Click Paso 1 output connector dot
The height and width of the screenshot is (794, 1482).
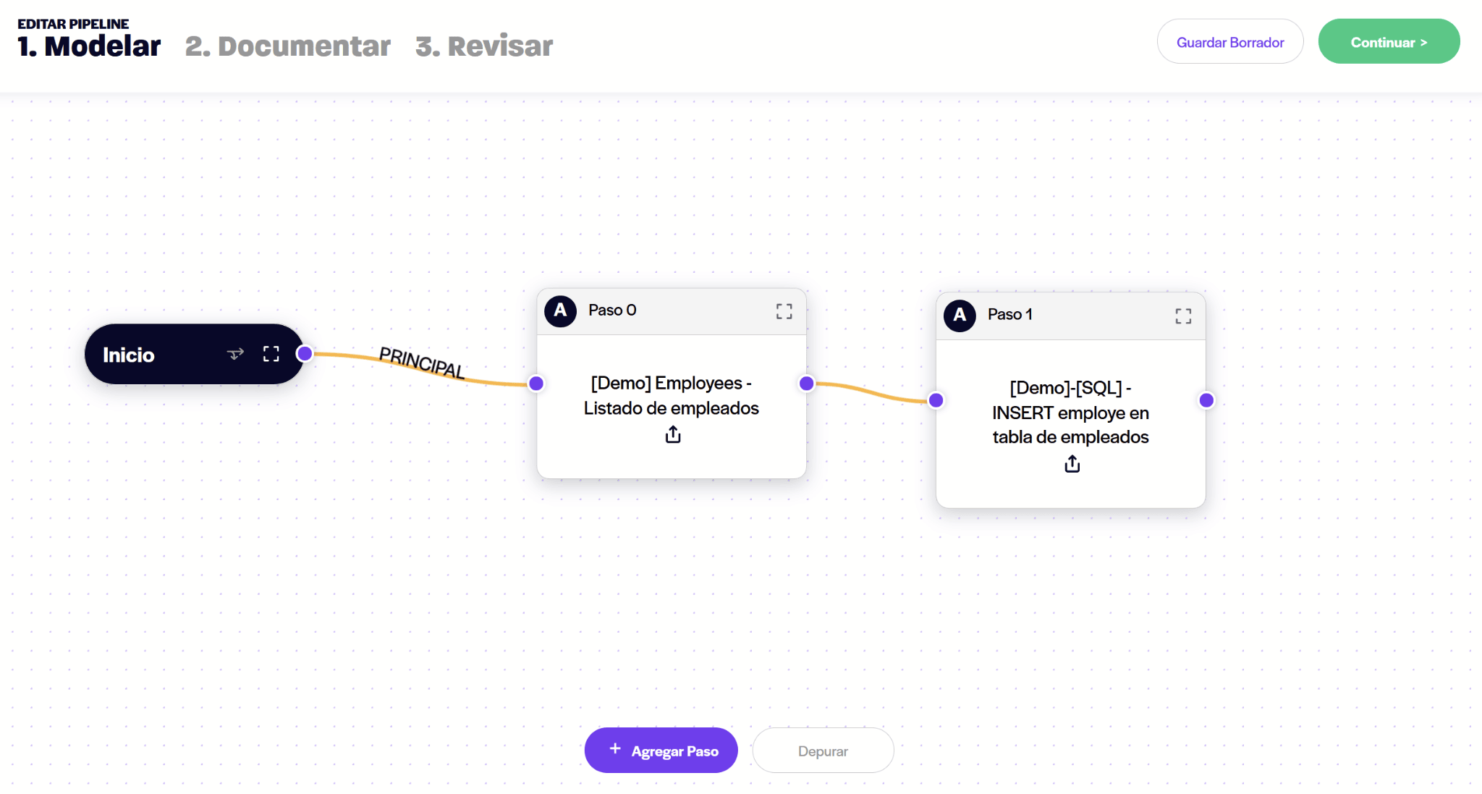point(1206,400)
